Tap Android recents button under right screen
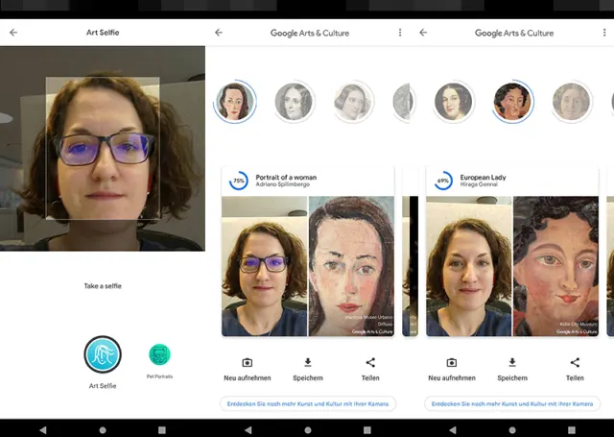 (572, 430)
